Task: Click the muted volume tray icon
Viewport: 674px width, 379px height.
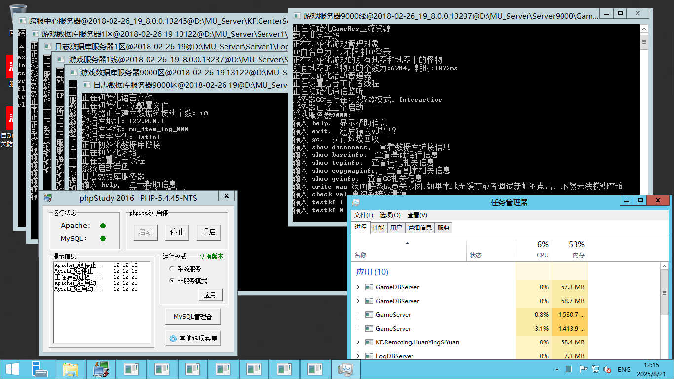Action: coord(608,369)
